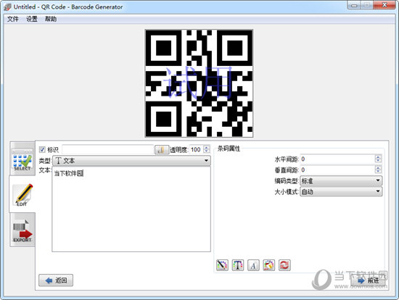Expand the 类型 dropdown showing 文本

point(131,161)
